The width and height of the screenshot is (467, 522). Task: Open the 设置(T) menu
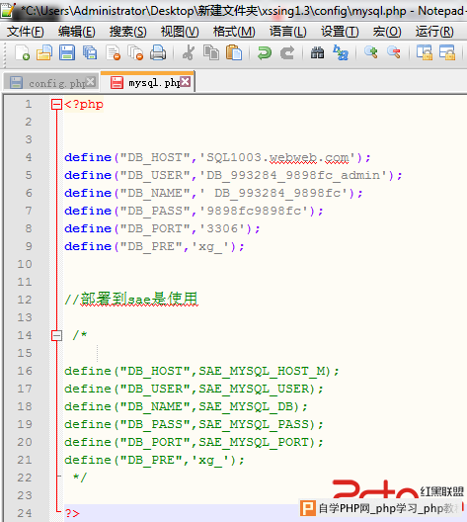pos(340,32)
